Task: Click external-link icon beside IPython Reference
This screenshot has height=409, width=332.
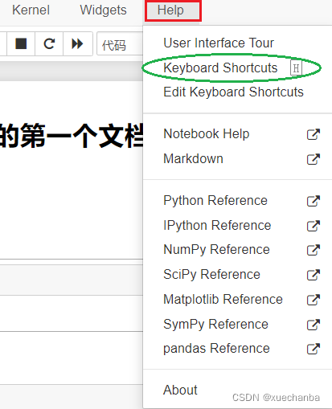Action: point(314,226)
